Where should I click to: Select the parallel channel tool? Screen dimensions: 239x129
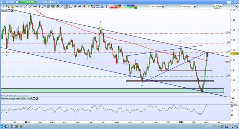point(44,7)
